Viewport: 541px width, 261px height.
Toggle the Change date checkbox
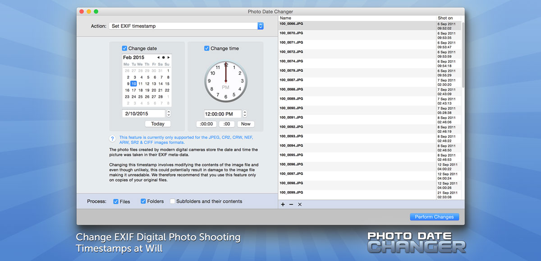(124, 48)
